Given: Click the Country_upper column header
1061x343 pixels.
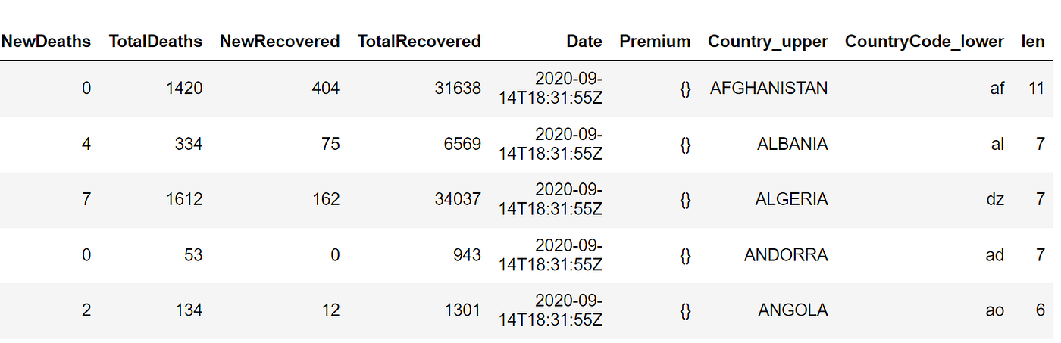Looking at the screenshot, I should 768,42.
